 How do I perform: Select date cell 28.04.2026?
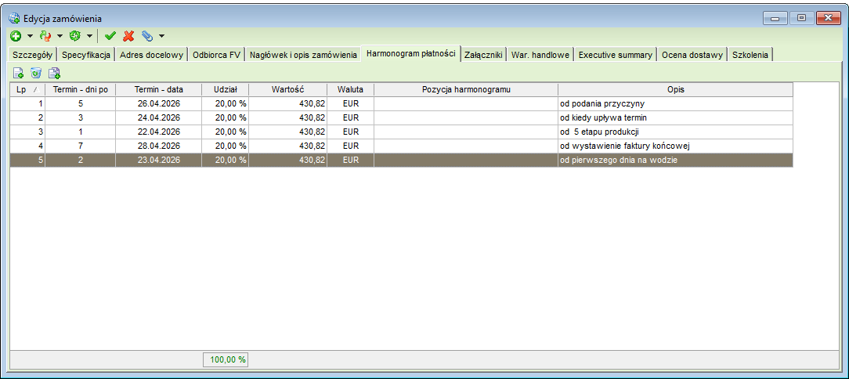159,146
